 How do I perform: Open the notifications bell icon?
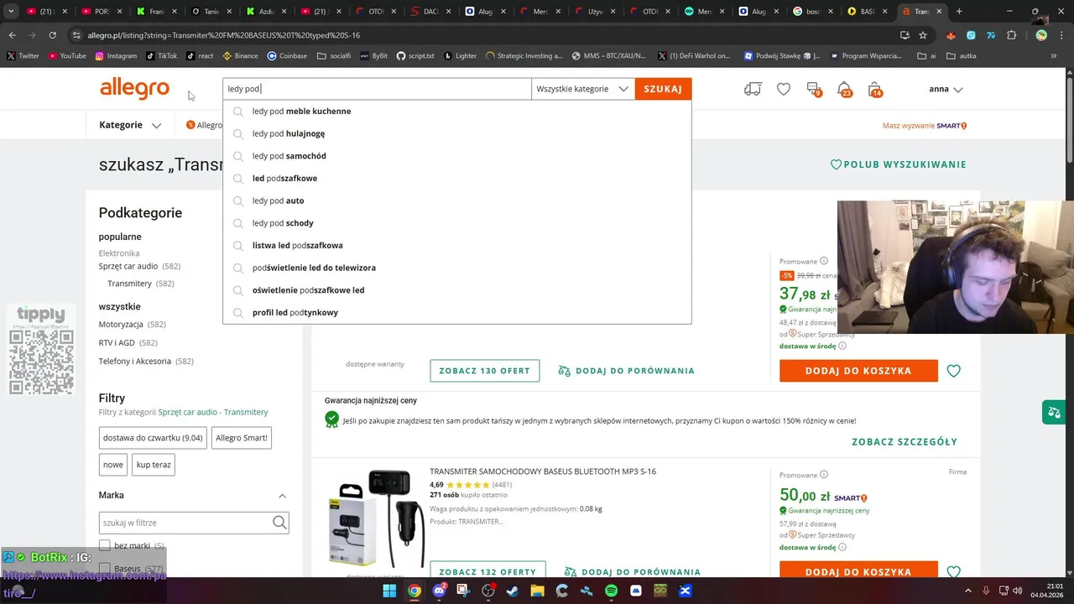tap(844, 89)
